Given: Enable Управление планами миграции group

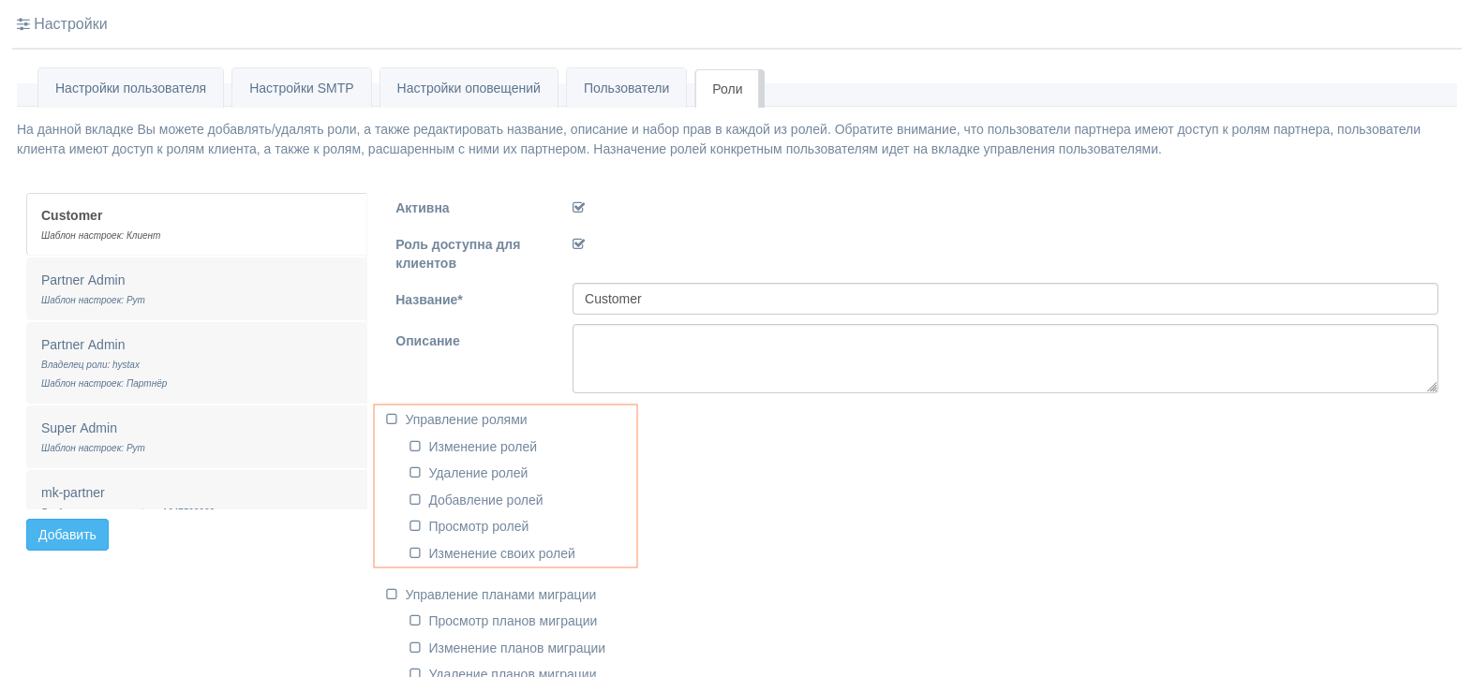Looking at the screenshot, I should click(392, 595).
